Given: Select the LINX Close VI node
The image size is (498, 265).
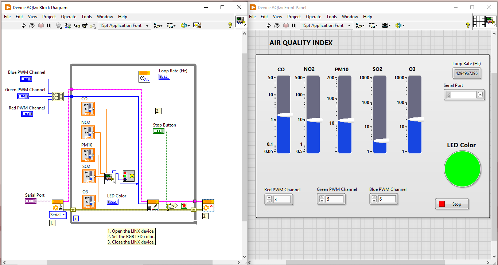Looking at the screenshot, I should point(208,205).
